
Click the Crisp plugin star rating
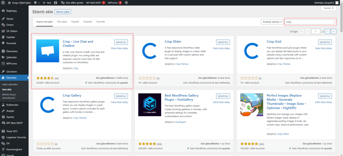click(45, 78)
